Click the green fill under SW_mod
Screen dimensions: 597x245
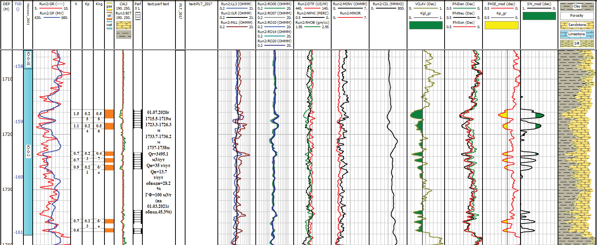click(x=539, y=16)
